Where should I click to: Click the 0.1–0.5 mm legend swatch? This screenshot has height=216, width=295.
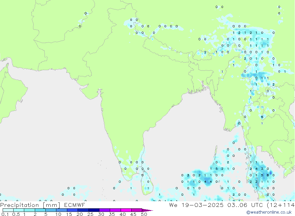[x=8, y=210]
